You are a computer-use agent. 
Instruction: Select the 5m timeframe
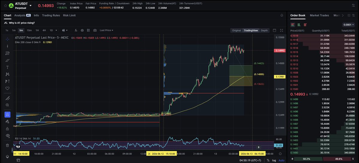21,30
